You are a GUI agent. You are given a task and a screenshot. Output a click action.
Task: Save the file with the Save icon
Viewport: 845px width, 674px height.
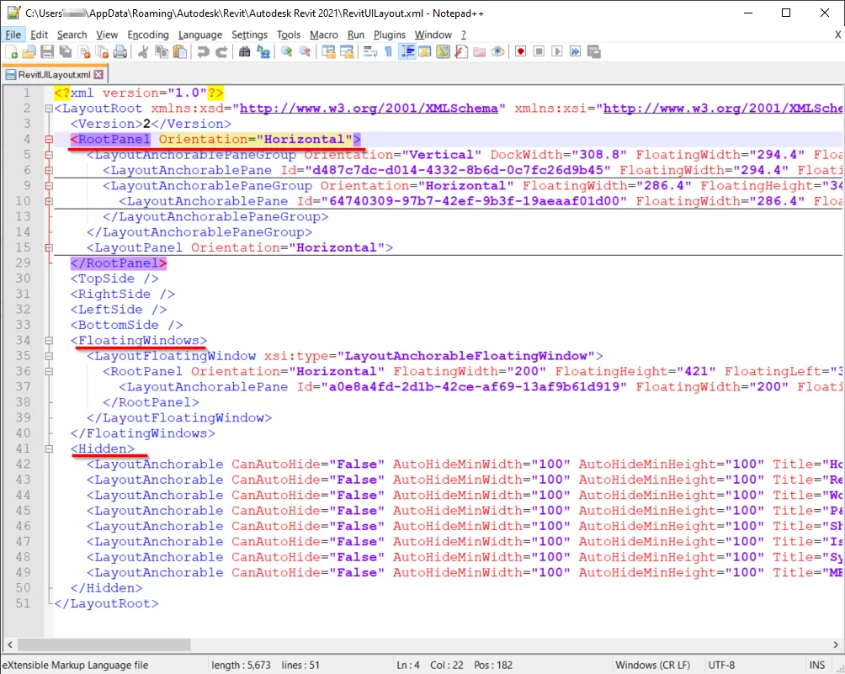pos(48,52)
